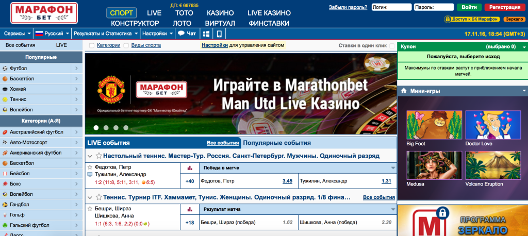Click the mobile phone icon in toolbar

coord(219,33)
